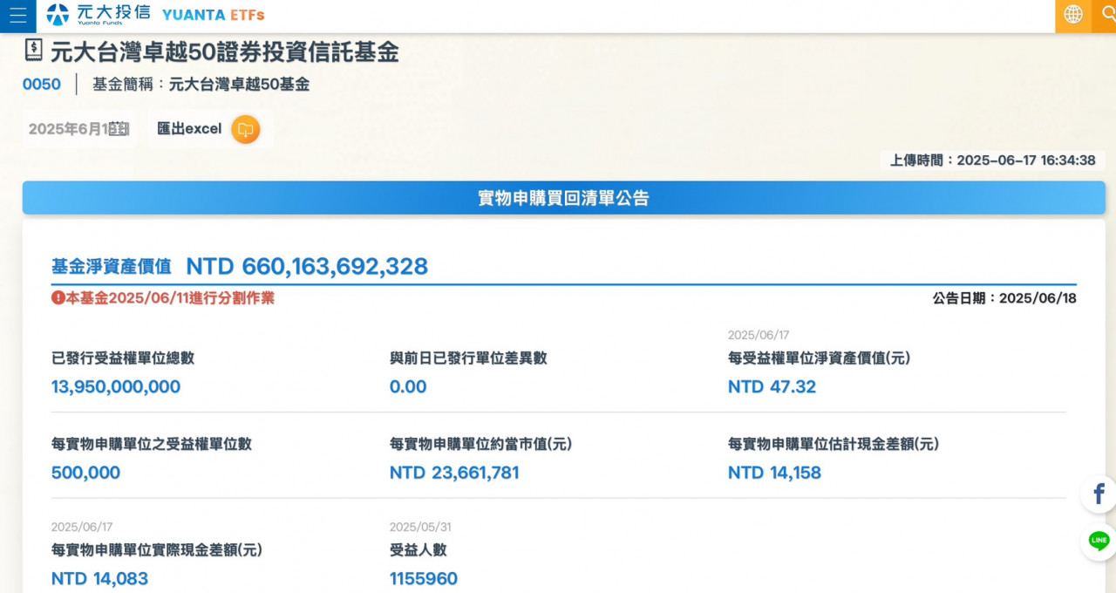The image size is (1116, 593).
Task: Click NAV value NTD 660,163,692,328
Action: pyautogui.click(x=307, y=267)
